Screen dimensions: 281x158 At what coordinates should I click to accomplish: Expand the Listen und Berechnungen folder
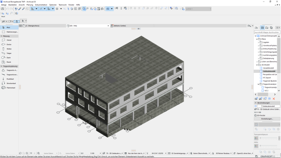pos(257,62)
